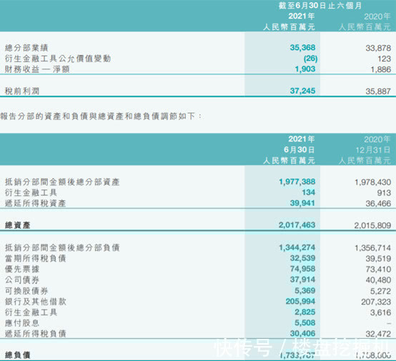Click the 截至6月30日止六個月 header
This screenshot has height=361, width=396.
320,6
